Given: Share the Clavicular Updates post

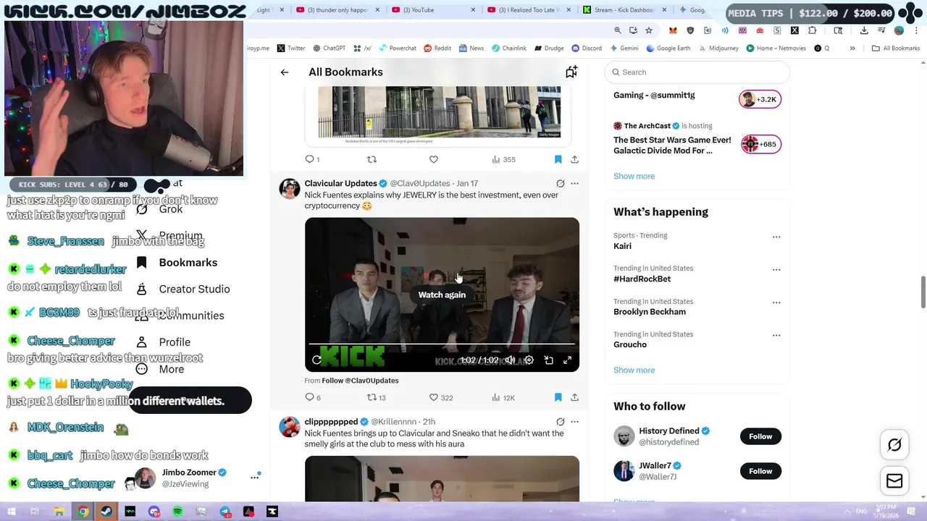Looking at the screenshot, I should (574, 397).
